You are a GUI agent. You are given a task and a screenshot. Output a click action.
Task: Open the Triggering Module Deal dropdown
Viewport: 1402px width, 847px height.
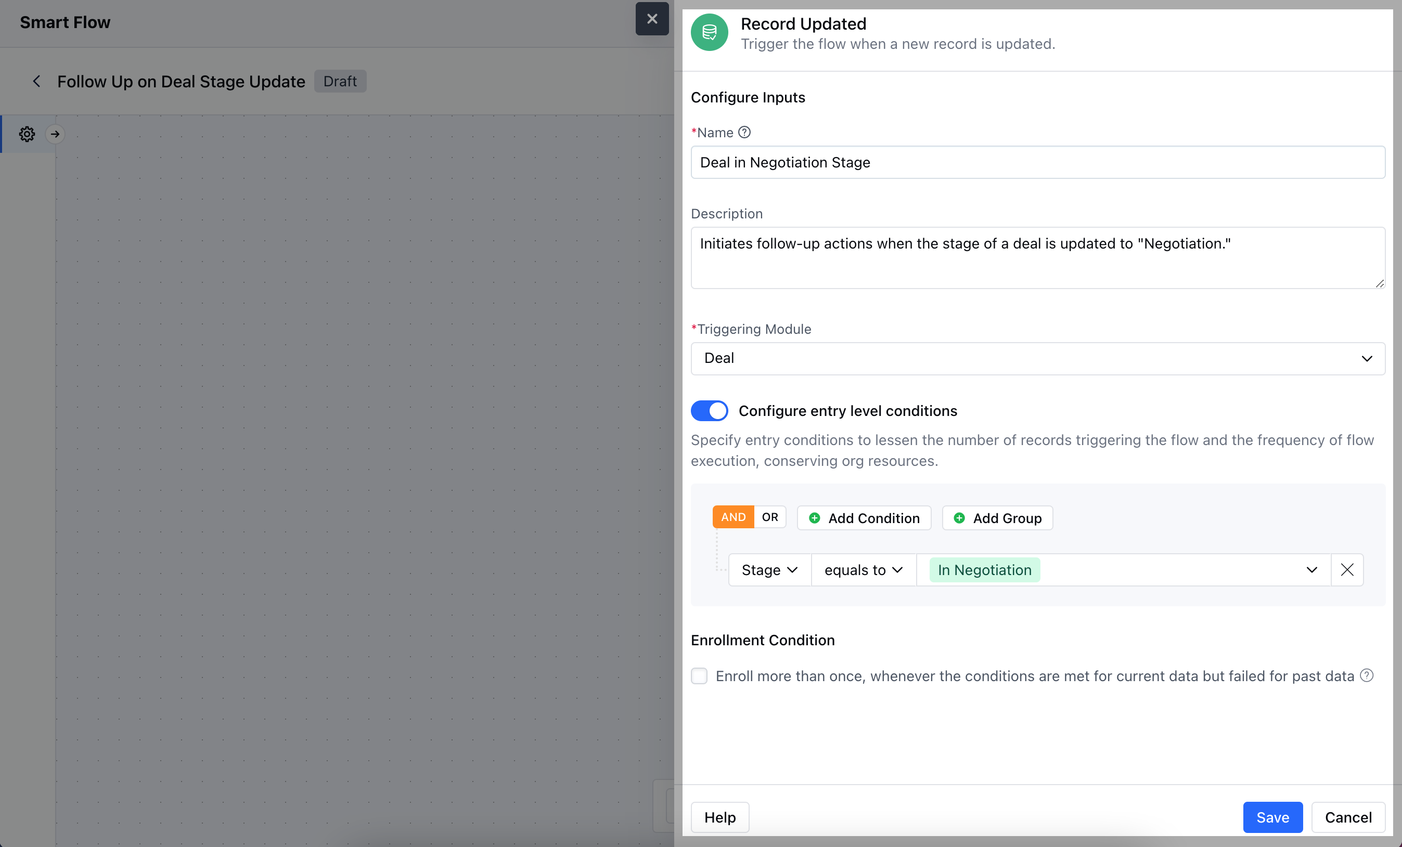(1037, 358)
